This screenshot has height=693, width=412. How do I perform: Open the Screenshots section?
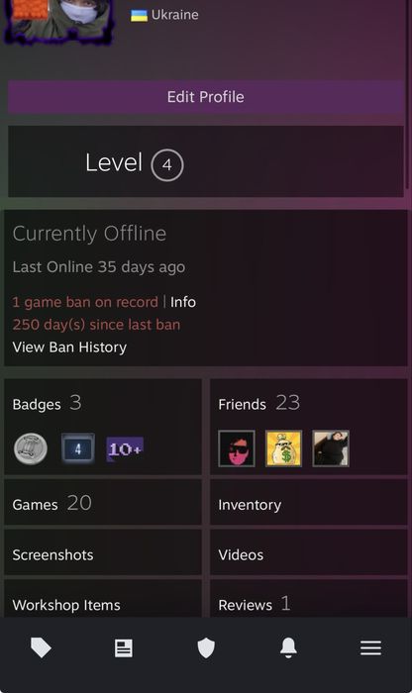(x=103, y=553)
